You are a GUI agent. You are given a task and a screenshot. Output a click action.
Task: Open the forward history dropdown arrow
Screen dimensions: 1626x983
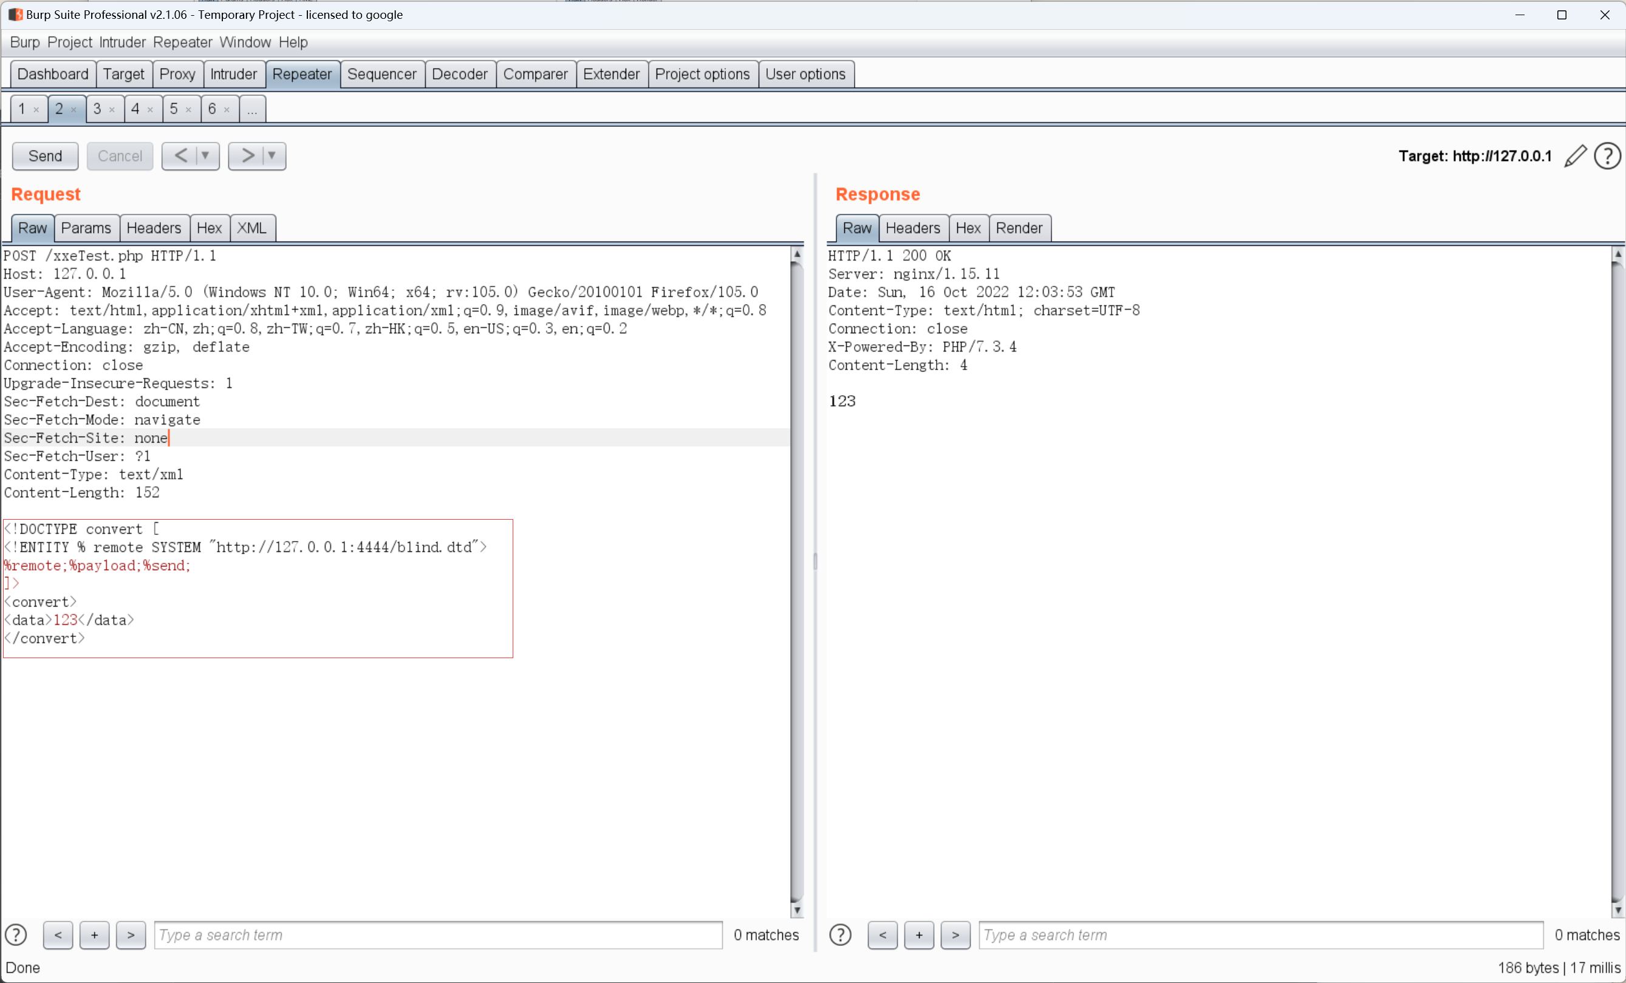point(272,155)
